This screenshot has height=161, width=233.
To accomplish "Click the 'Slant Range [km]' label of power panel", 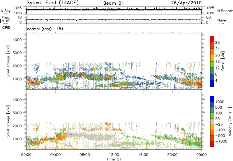I will pyautogui.click(x=8, y=61).
